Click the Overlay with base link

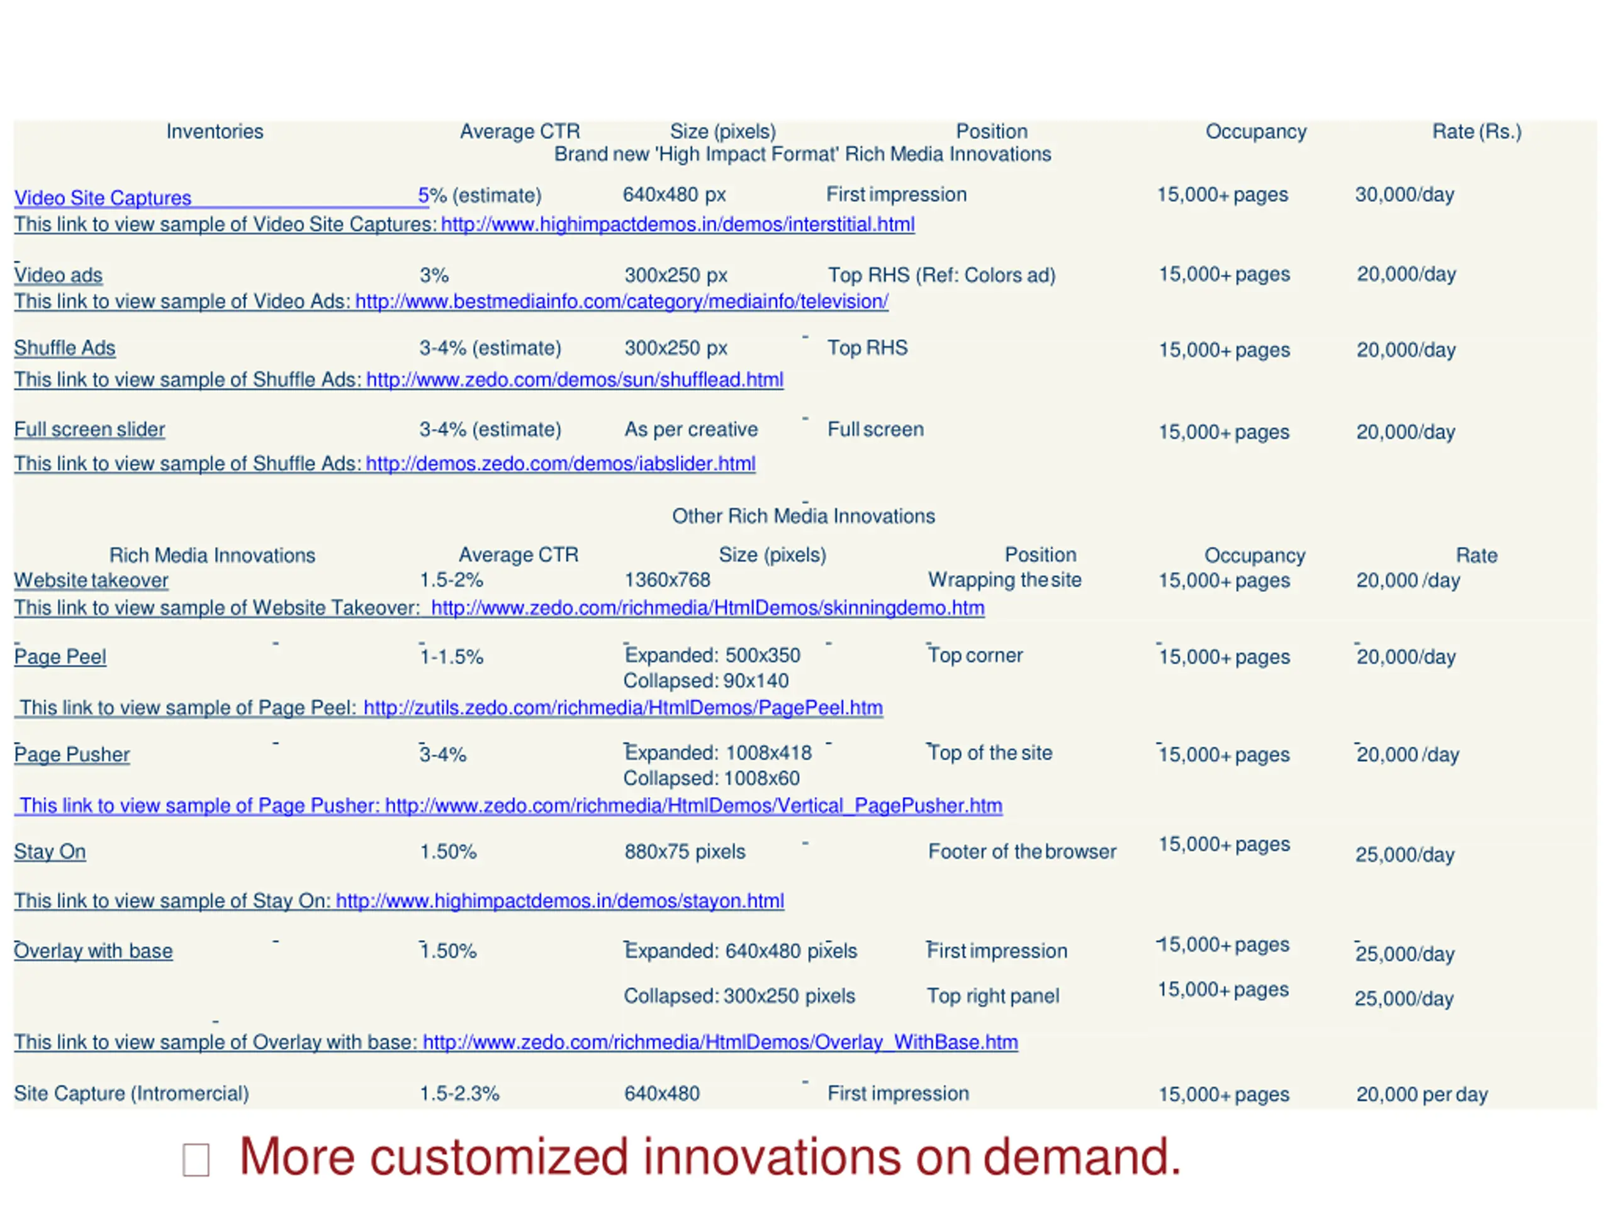coord(93,951)
